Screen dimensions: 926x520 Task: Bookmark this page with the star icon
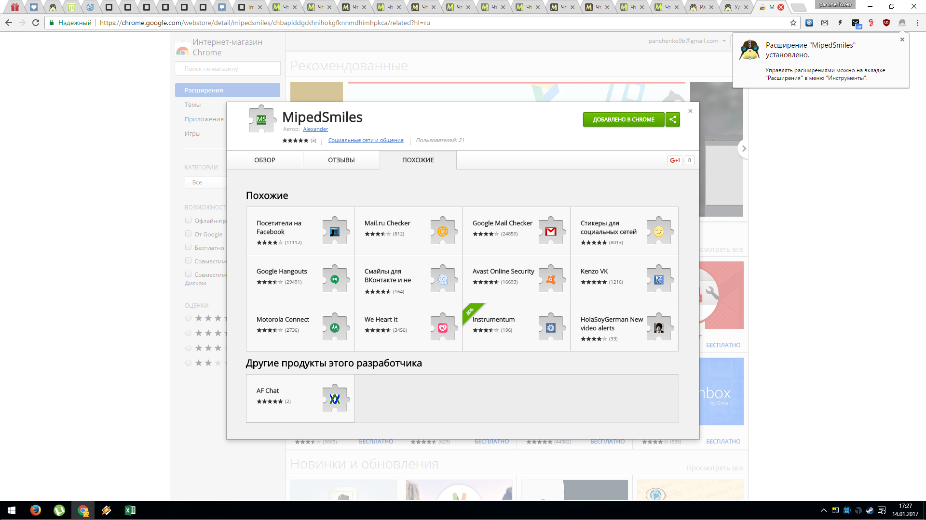click(x=793, y=23)
